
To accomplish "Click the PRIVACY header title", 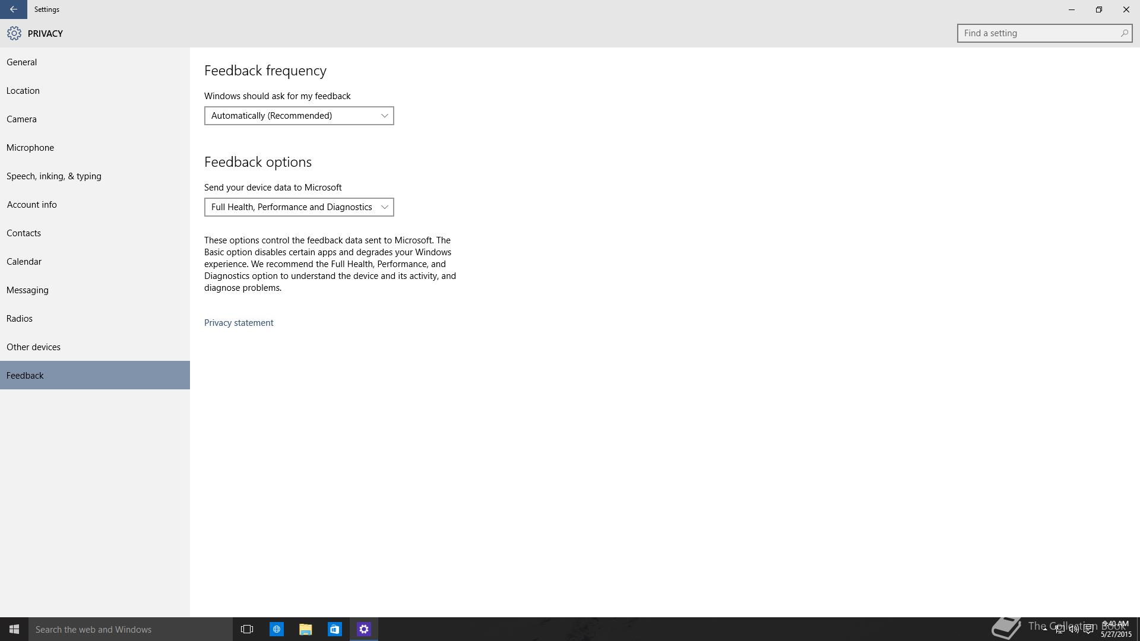I will [45, 34].
